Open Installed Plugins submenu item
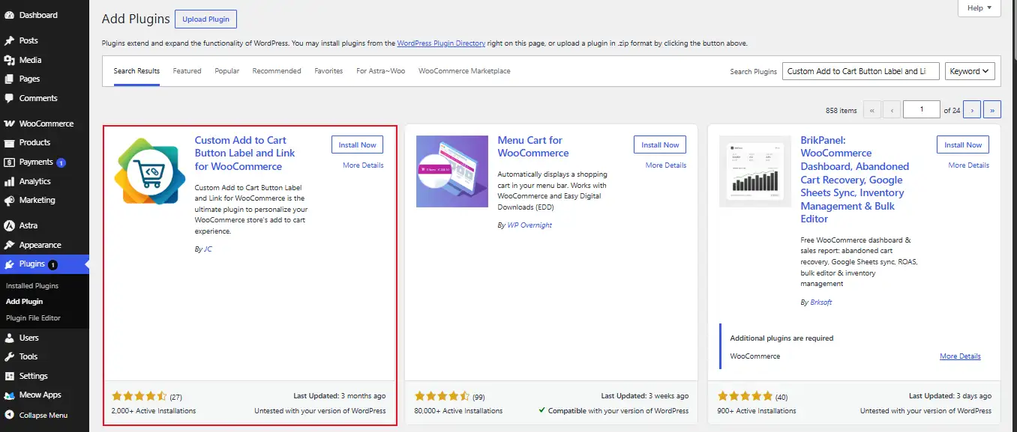Viewport: 1017px width, 432px height. click(x=32, y=286)
